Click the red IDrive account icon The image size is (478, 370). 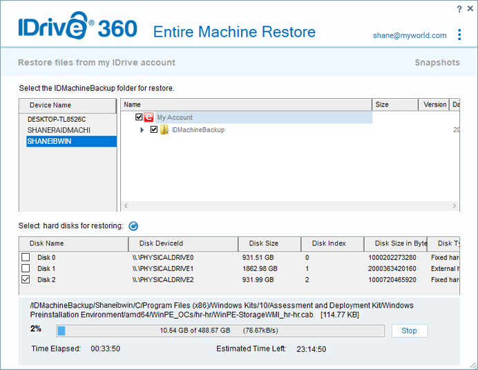[149, 117]
